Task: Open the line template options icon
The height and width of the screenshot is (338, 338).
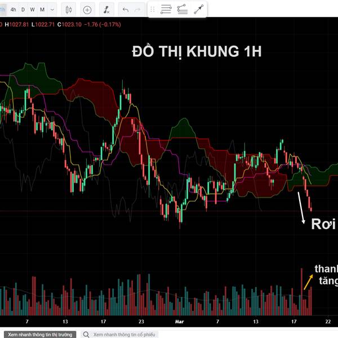Action: (183, 9)
